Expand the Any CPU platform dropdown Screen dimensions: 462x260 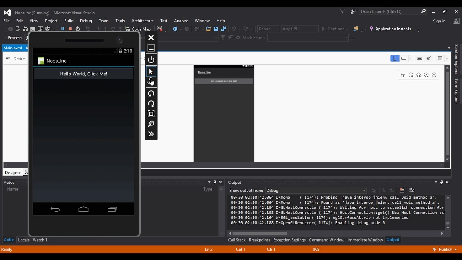(300, 29)
